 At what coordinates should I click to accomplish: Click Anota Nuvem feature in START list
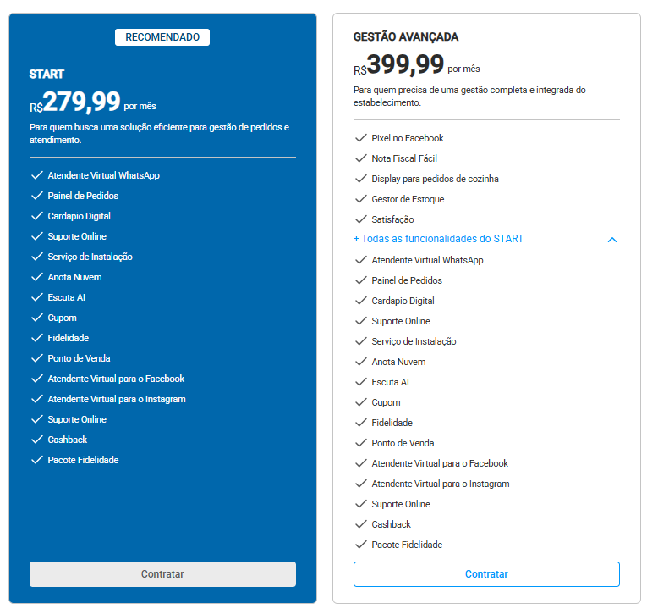coord(74,277)
